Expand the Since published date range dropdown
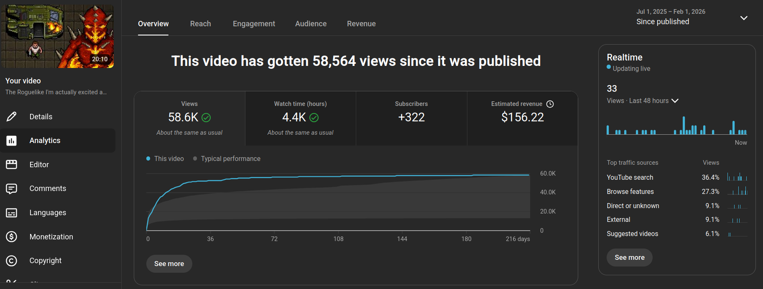The width and height of the screenshot is (763, 289). coord(744,18)
